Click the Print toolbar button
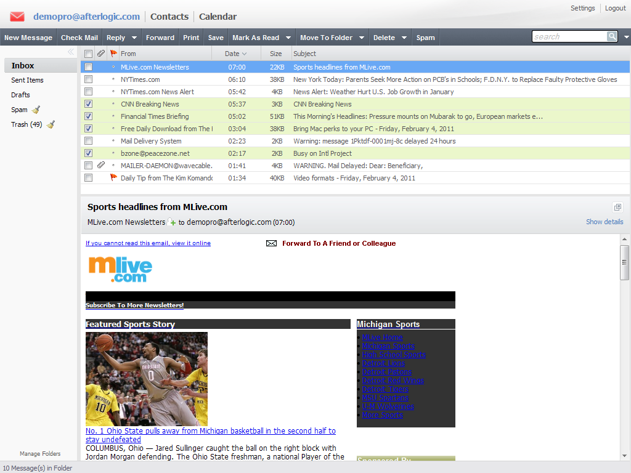The width and height of the screenshot is (631, 473). [x=191, y=38]
